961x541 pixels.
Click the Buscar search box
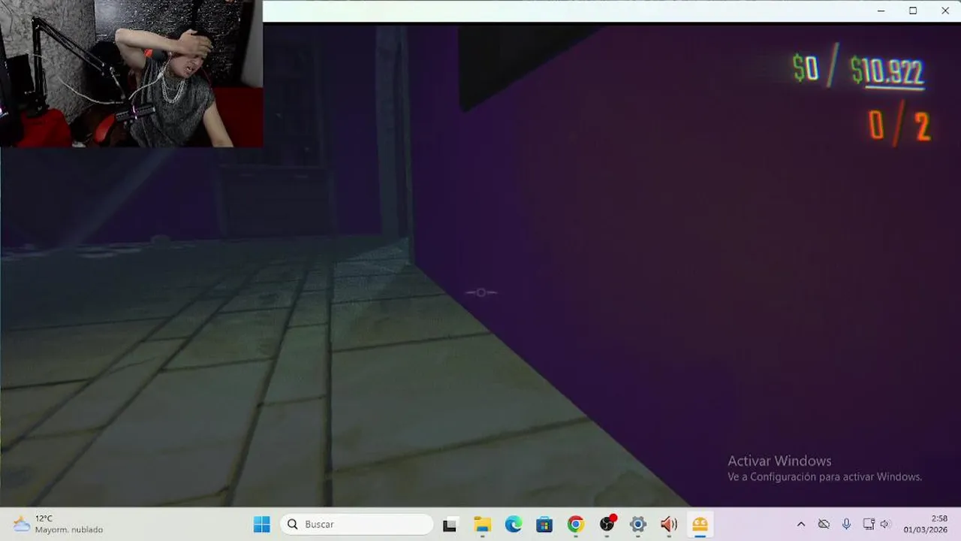pos(357,524)
